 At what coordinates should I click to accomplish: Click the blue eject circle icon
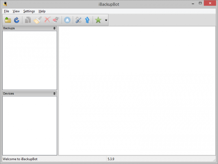[x=67, y=20]
